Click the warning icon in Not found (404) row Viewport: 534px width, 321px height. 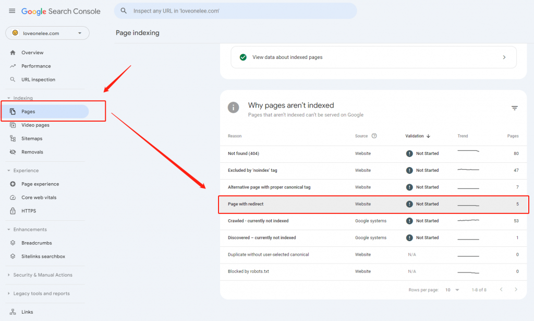tap(409, 153)
